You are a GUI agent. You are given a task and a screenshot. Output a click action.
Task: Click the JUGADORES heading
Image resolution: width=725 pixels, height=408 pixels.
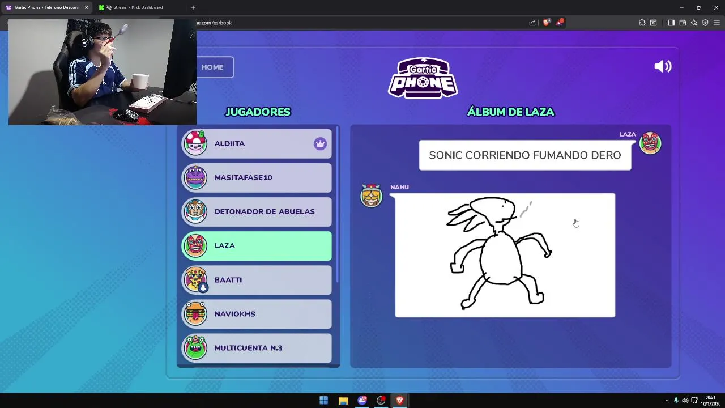[258, 112]
